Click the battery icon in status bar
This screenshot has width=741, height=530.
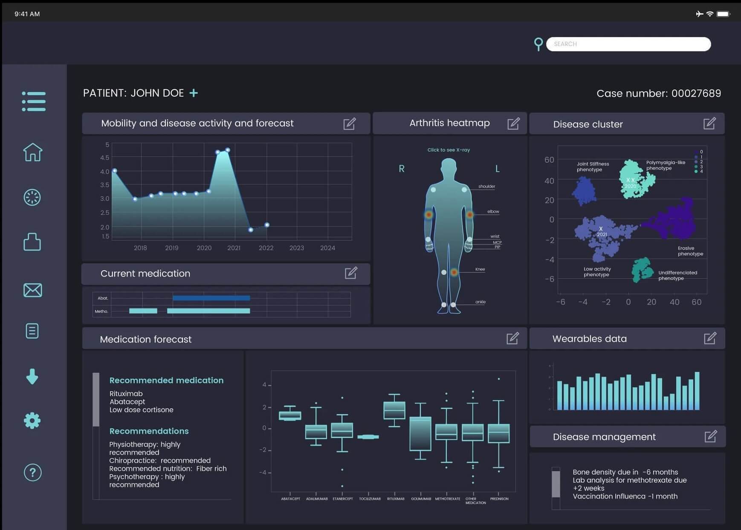point(724,14)
